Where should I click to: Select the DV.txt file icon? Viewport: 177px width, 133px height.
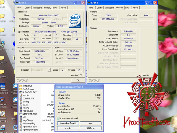tap(21, 105)
